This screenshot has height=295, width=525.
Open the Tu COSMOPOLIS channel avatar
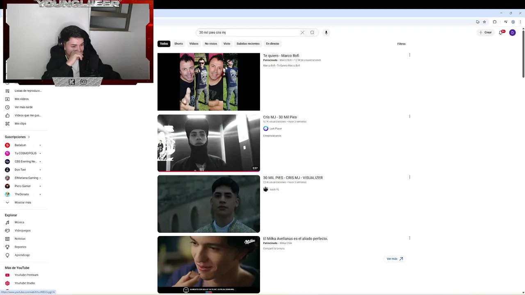coord(7,153)
